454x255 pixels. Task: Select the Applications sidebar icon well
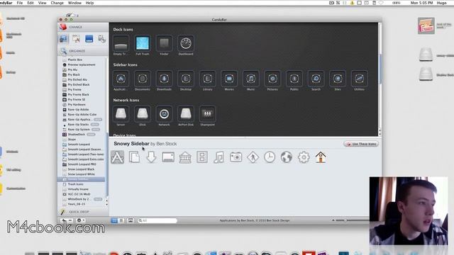[x=121, y=79]
